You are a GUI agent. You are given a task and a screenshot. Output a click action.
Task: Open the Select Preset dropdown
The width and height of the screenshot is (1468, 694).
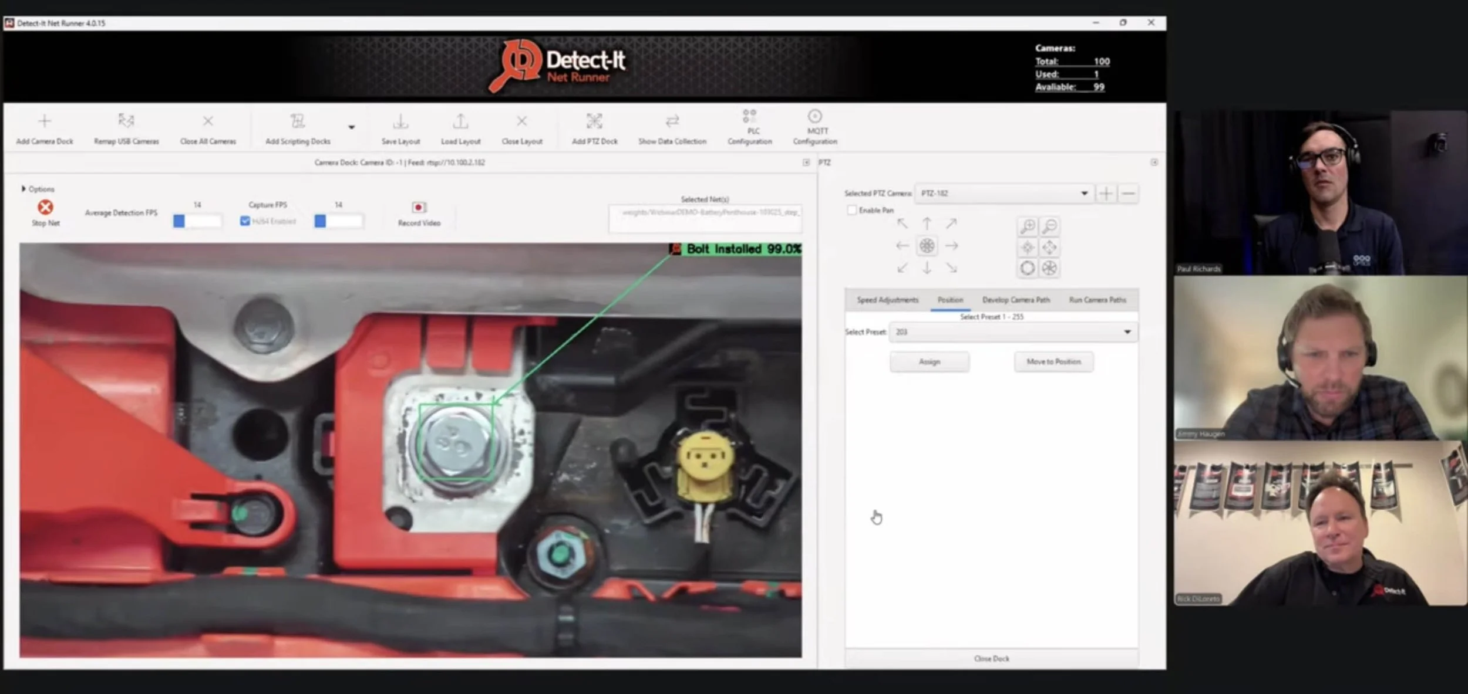coord(1127,332)
